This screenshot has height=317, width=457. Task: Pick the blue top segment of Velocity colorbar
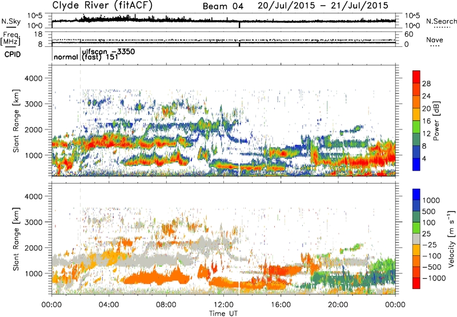click(x=416, y=195)
